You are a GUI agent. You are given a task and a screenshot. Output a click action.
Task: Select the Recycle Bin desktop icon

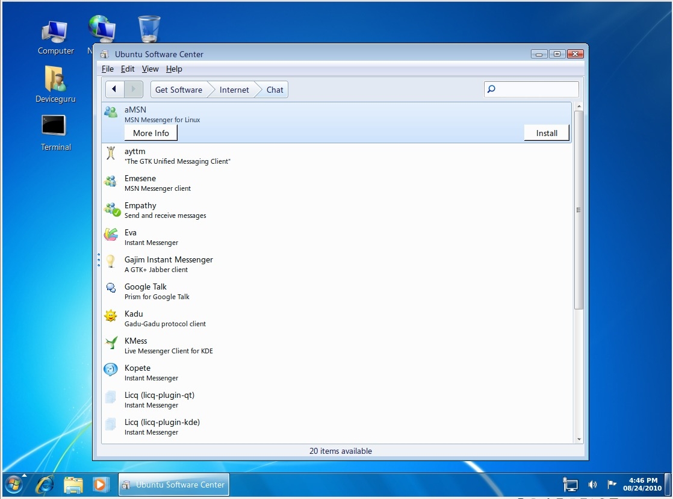[149, 28]
